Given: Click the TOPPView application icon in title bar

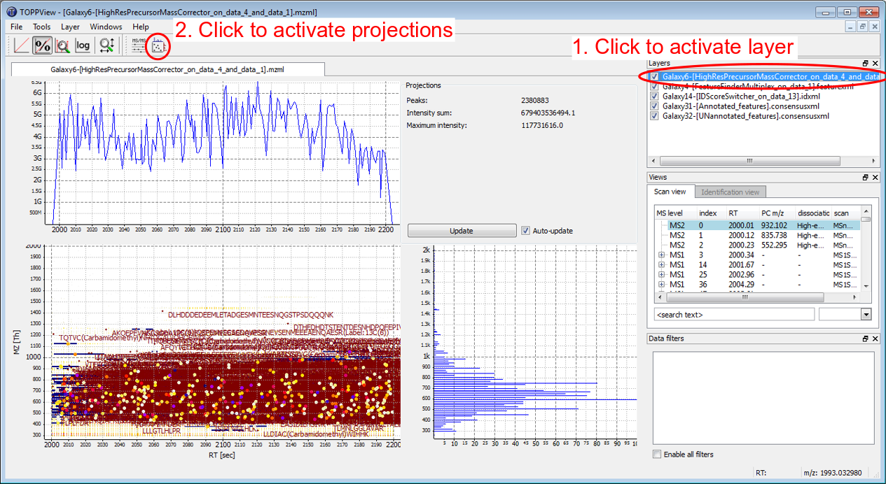Looking at the screenshot, I should pos(12,12).
